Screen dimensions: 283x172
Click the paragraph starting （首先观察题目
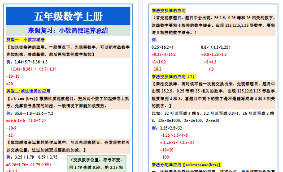pyautogui.click(x=213, y=25)
